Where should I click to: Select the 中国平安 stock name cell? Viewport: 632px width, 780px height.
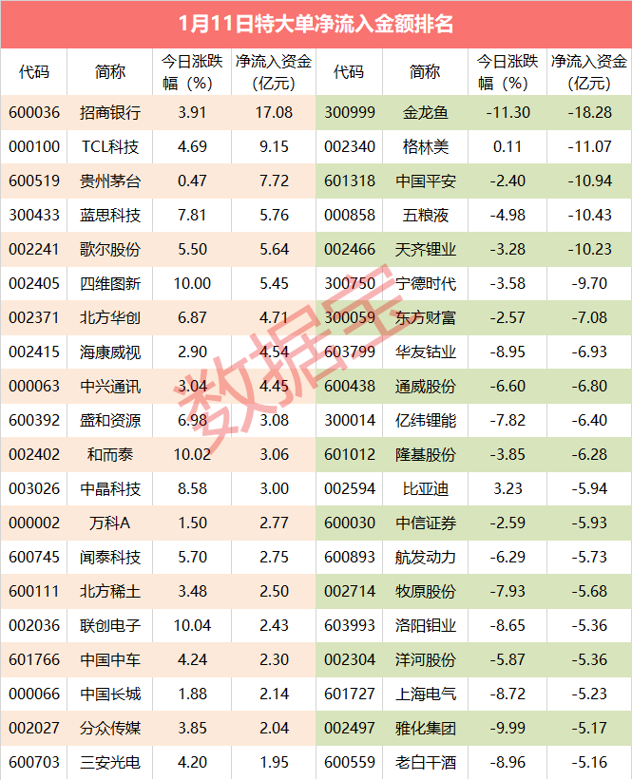(x=425, y=181)
